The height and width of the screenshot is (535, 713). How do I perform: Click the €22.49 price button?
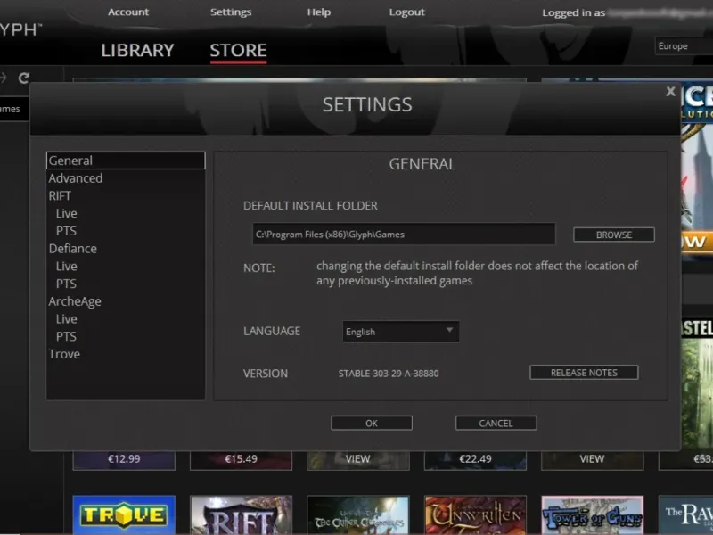pos(475,459)
